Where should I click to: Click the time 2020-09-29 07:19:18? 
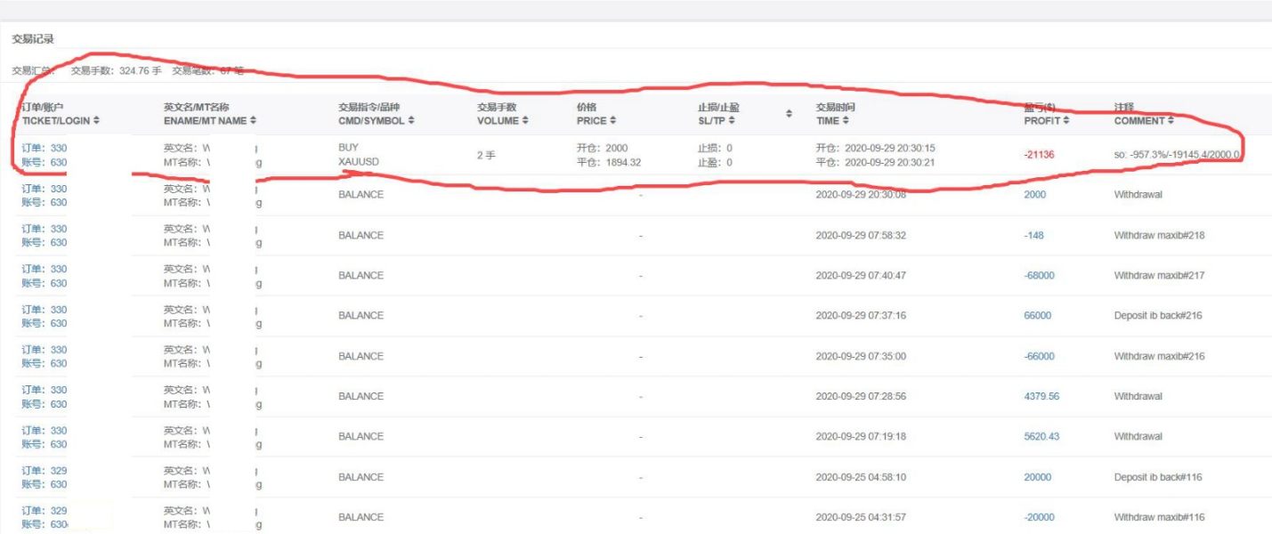[x=861, y=436]
